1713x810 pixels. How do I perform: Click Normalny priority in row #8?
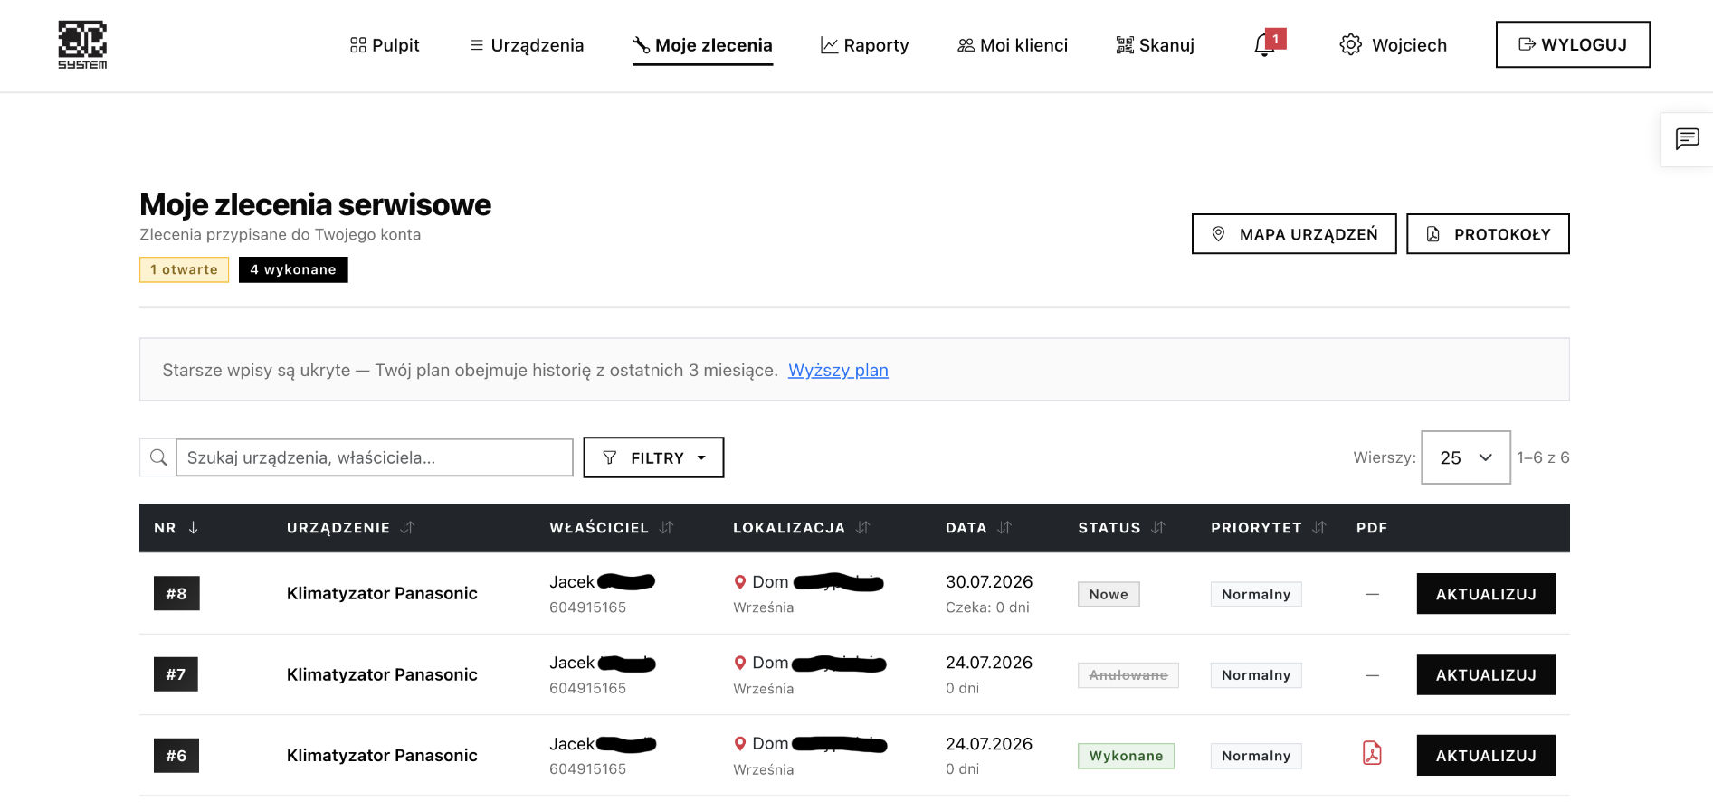point(1256,594)
